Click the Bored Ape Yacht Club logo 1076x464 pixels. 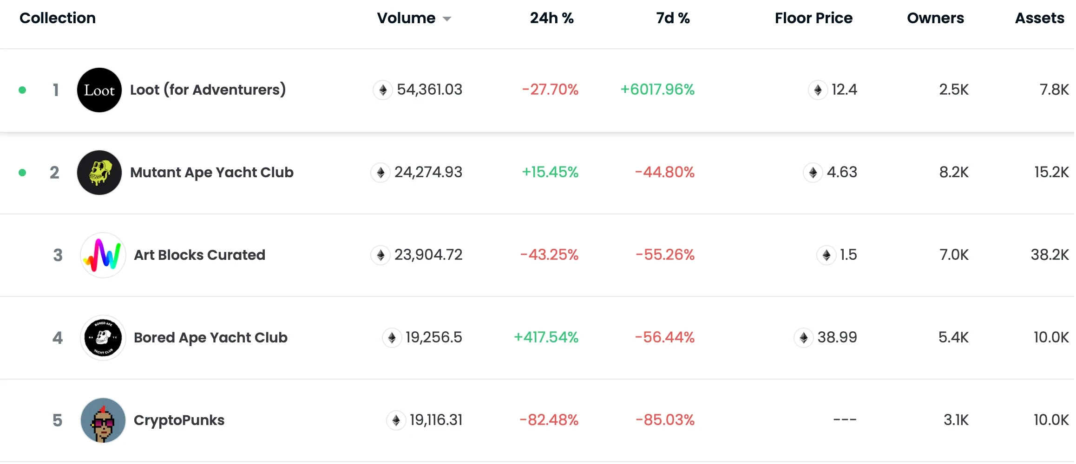point(103,338)
